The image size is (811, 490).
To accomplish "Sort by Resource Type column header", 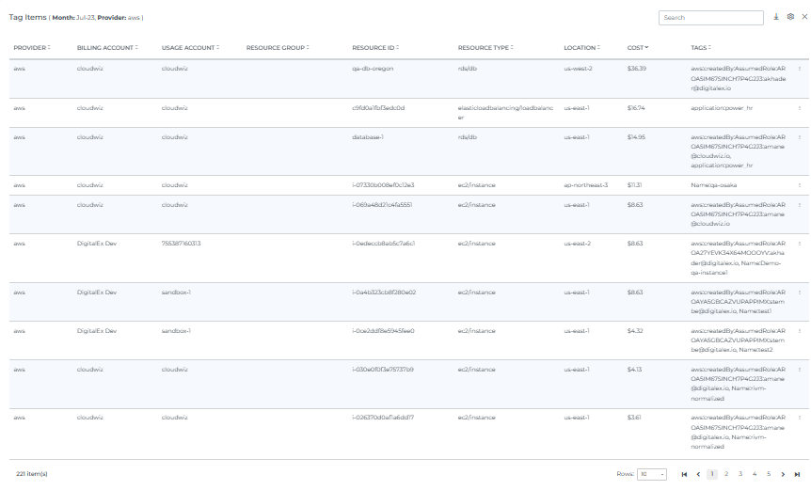I will point(485,47).
